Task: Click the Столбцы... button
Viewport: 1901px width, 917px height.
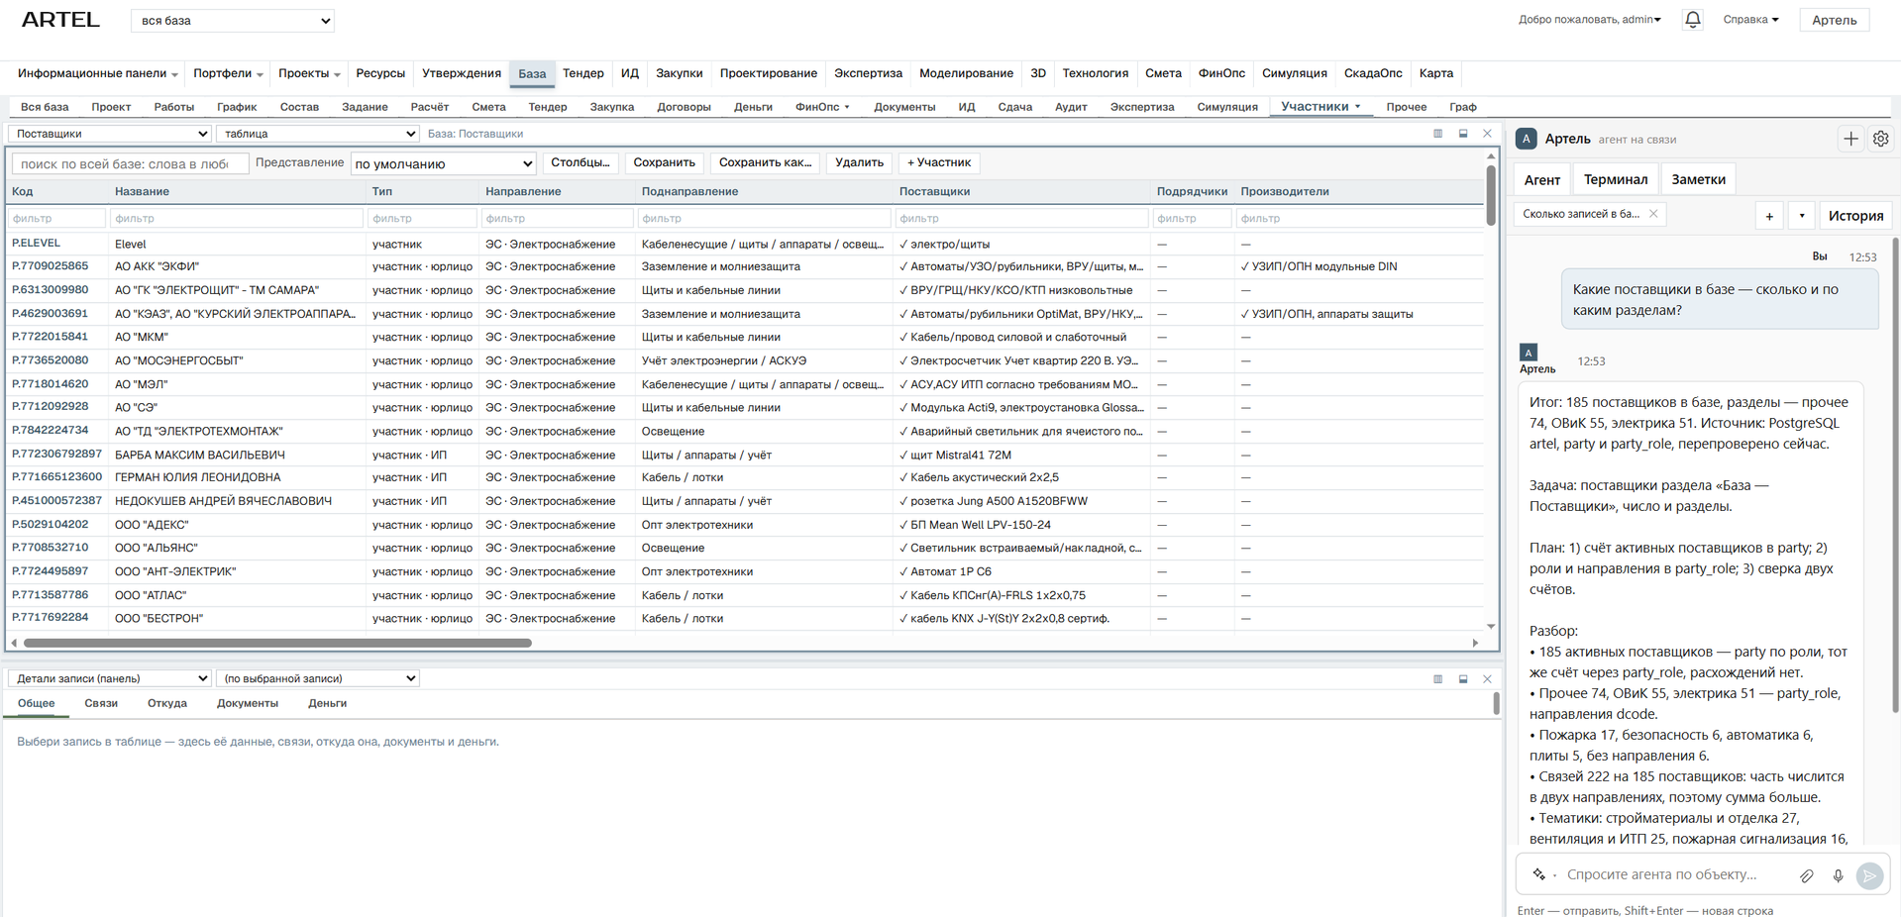Action: click(x=580, y=162)
